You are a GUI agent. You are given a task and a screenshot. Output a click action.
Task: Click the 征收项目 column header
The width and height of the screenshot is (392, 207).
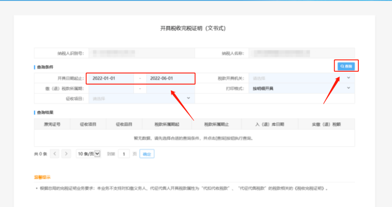click(88, 124)
